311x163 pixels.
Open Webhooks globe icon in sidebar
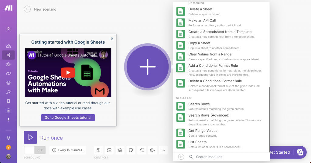(x=8, y=83)
